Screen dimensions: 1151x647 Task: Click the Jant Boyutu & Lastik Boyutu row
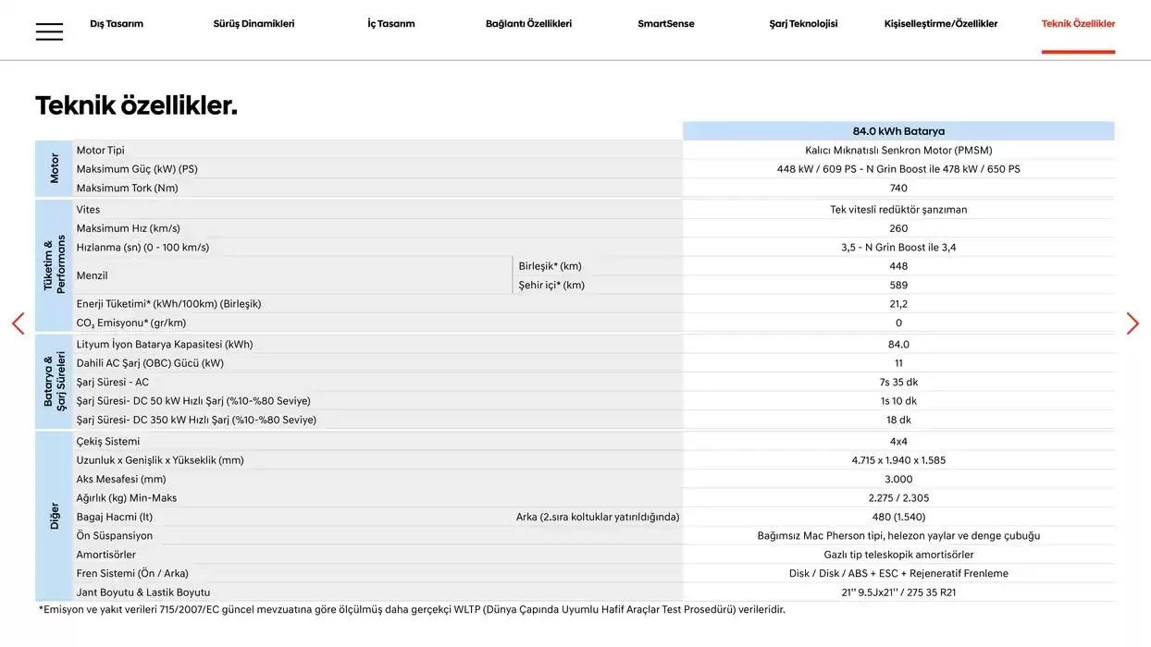pyautogui.click(x=142, y=592)
